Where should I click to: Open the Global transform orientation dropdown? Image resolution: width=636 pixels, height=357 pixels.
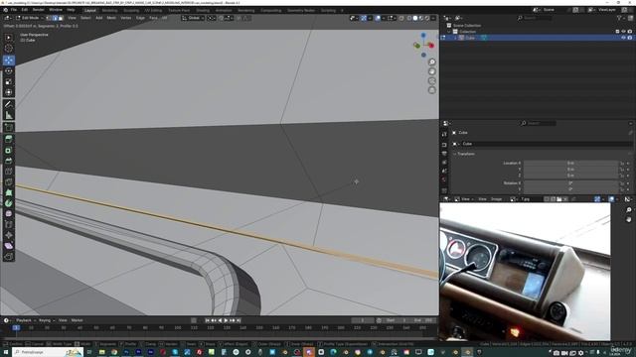pos(193,18)
